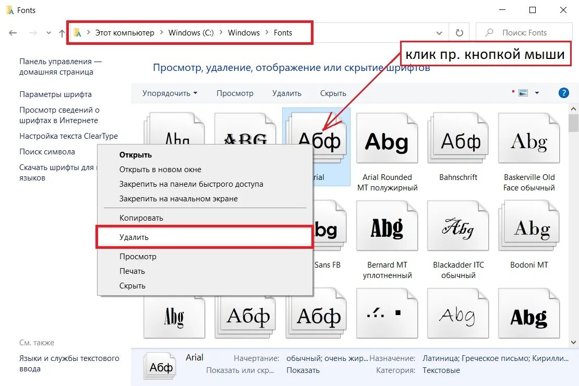Viewport: 579px width, 386px height.
Task: Refresh the Fonts folder view
Action: coord(460,33)
